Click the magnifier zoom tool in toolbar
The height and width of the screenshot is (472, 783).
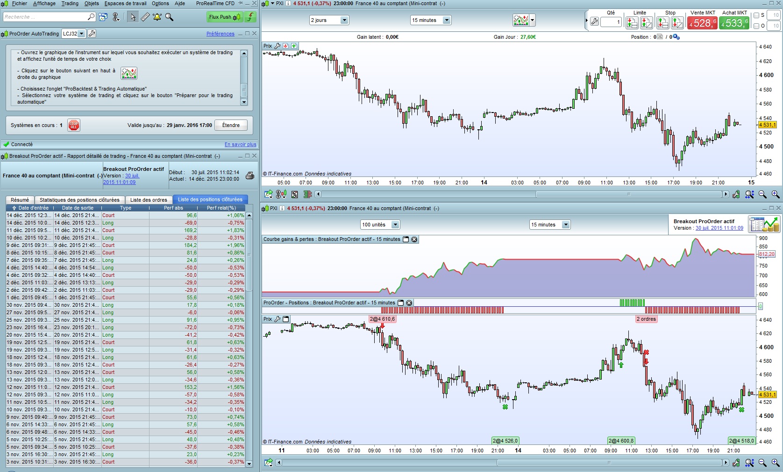[169, 17]
